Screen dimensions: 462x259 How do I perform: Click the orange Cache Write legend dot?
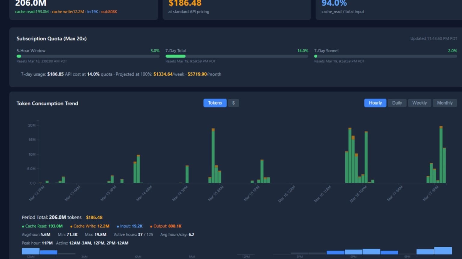pos(71,226)
